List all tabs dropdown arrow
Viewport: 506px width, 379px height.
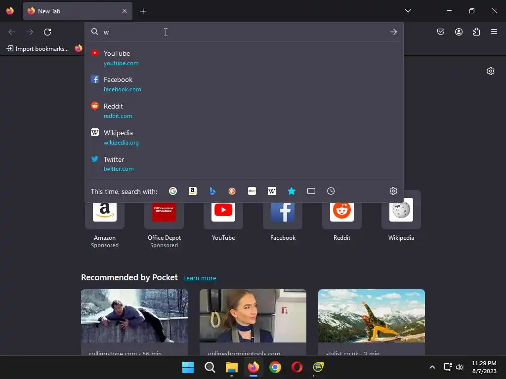pyautogui.click(x=408, y=11)
